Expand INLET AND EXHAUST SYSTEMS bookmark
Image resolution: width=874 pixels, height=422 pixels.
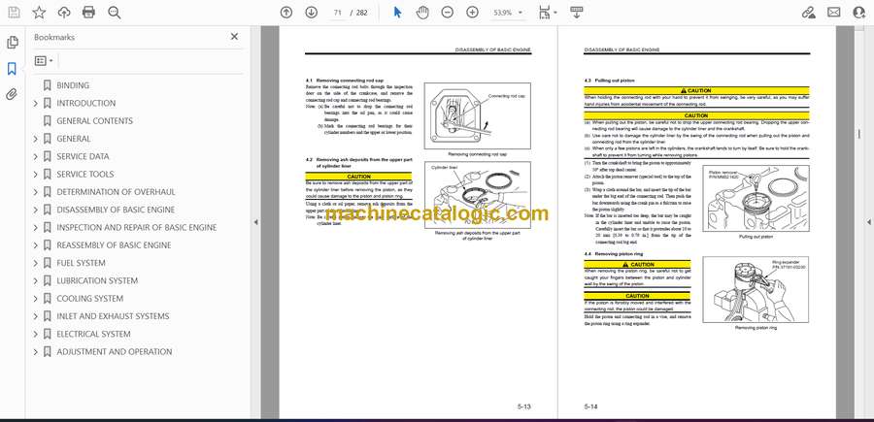pos(36,316)
